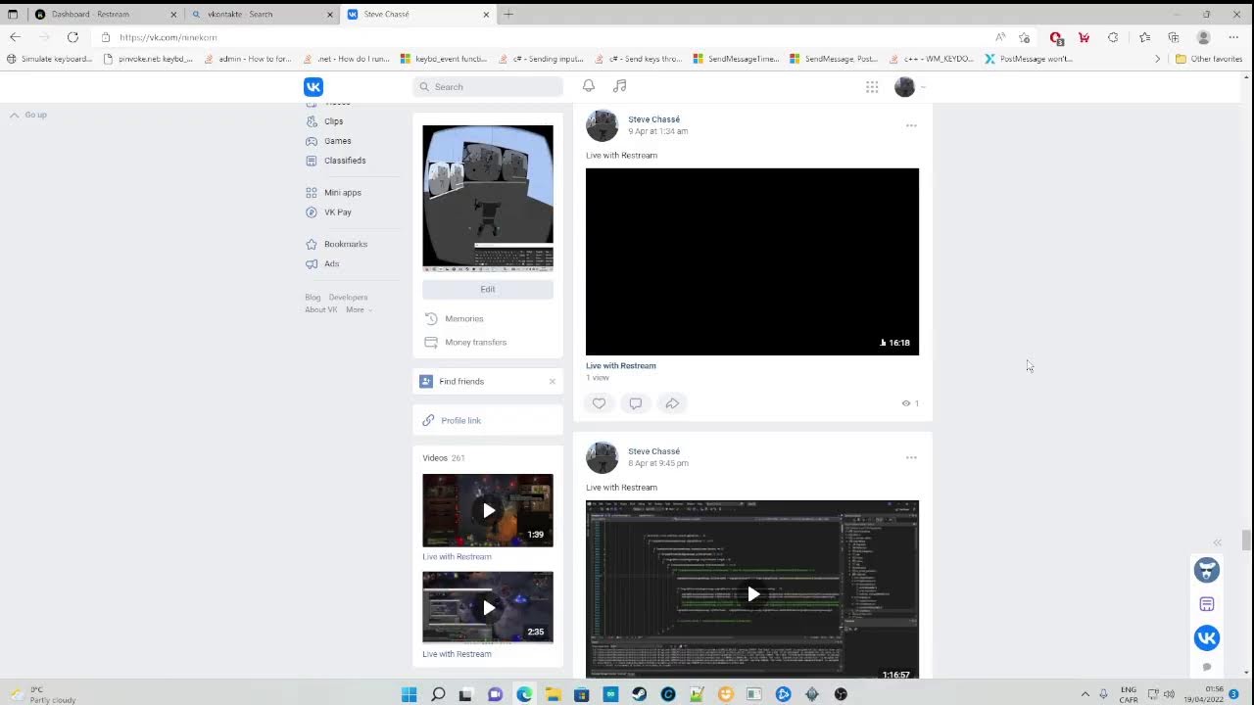The height and width of the screenshot is (705, 1254).
Task: Click Find friends
Action: pyautogui.click(x=461, y=382)
